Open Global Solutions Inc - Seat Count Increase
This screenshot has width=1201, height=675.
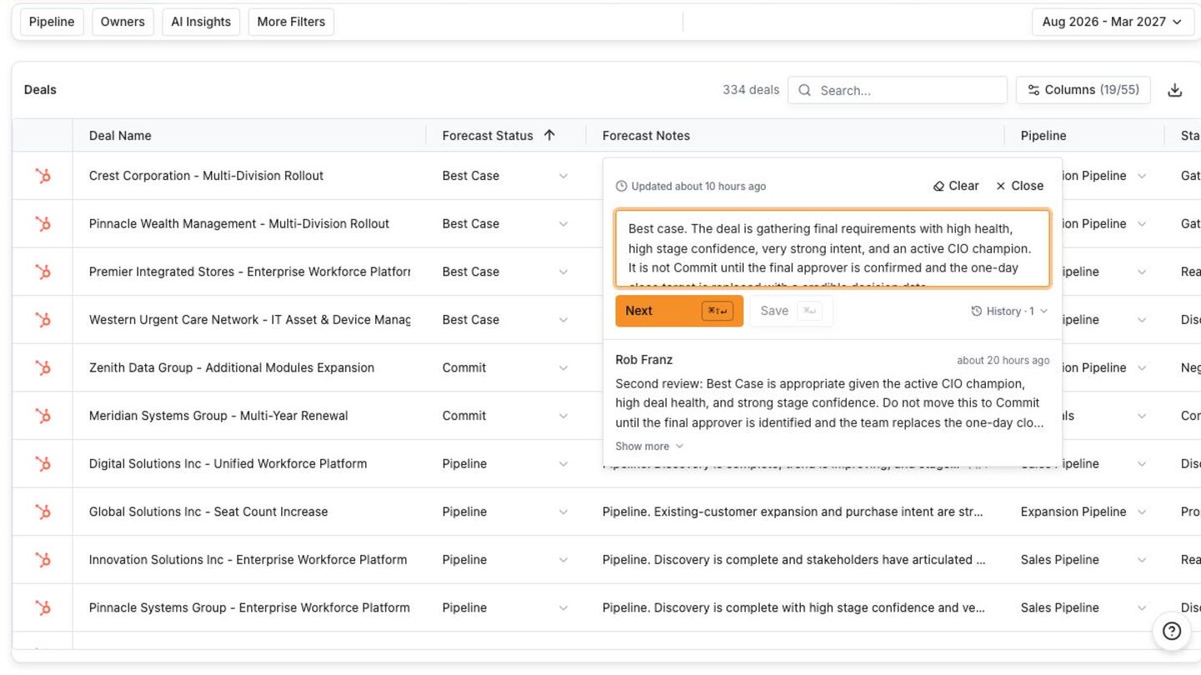click(209, 512)
